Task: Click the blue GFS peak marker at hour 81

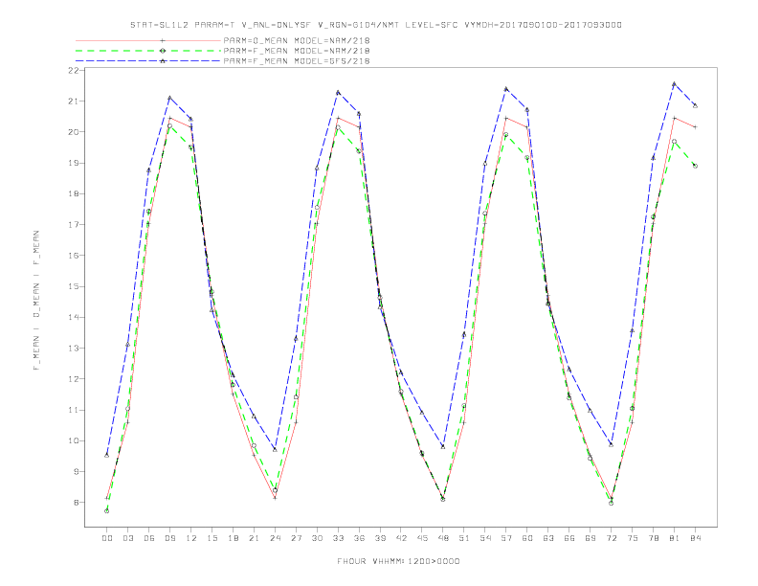Action: tap(675, 83)
